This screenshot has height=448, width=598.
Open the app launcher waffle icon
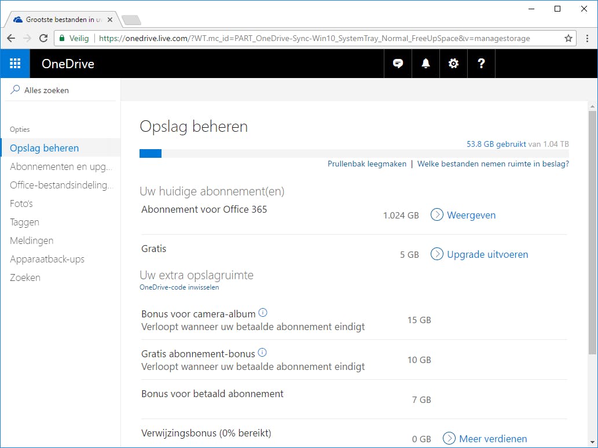15,64
